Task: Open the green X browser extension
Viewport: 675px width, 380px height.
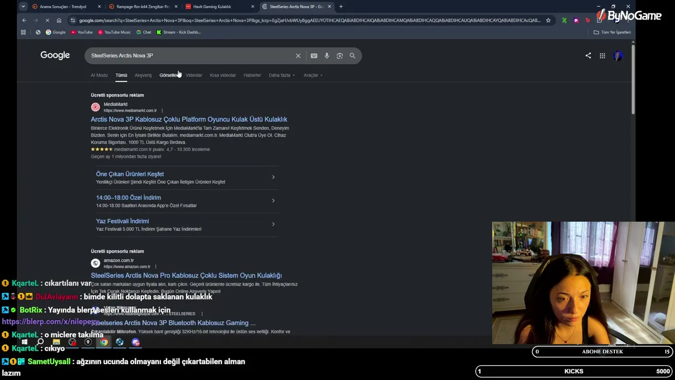Action: (564, 20)
